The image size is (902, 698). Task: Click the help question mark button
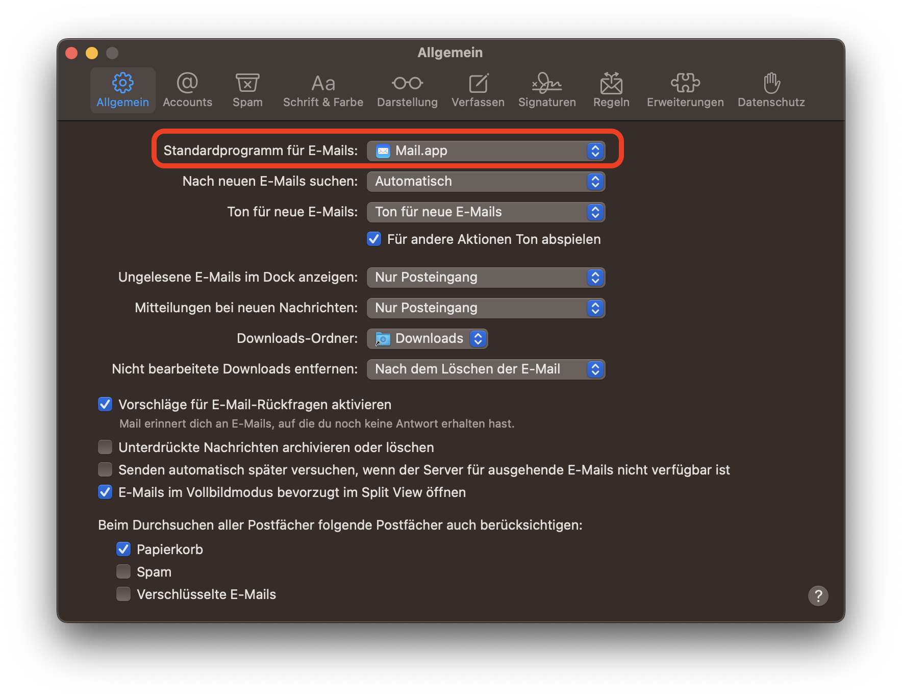point(818,596)
